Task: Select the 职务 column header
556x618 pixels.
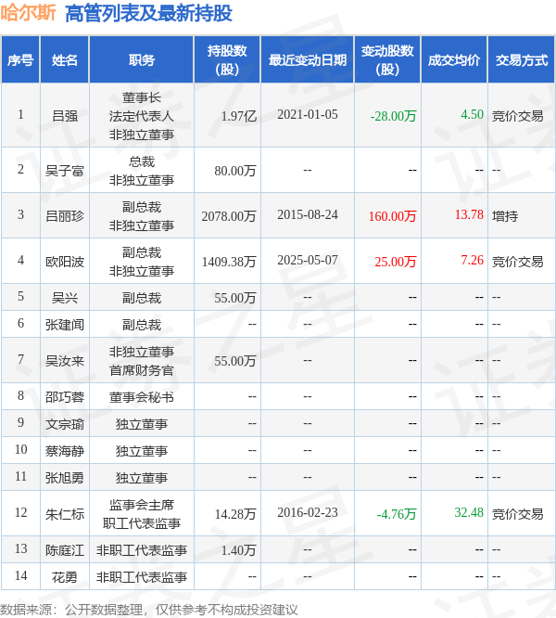Action: pyautogui.click(x=141, y=60)
